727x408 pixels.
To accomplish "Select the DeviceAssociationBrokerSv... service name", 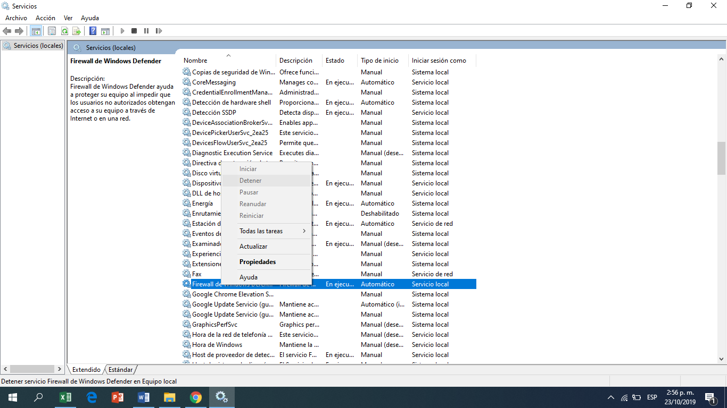I will (x=232, y=123).
